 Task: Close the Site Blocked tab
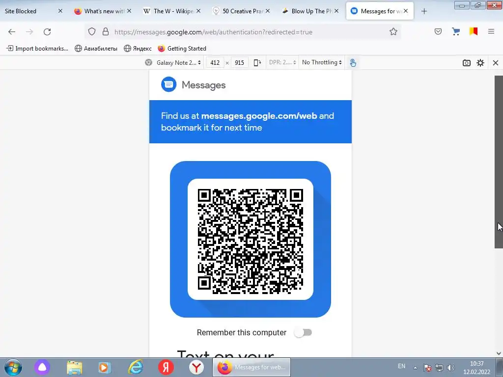pos(60,11)
